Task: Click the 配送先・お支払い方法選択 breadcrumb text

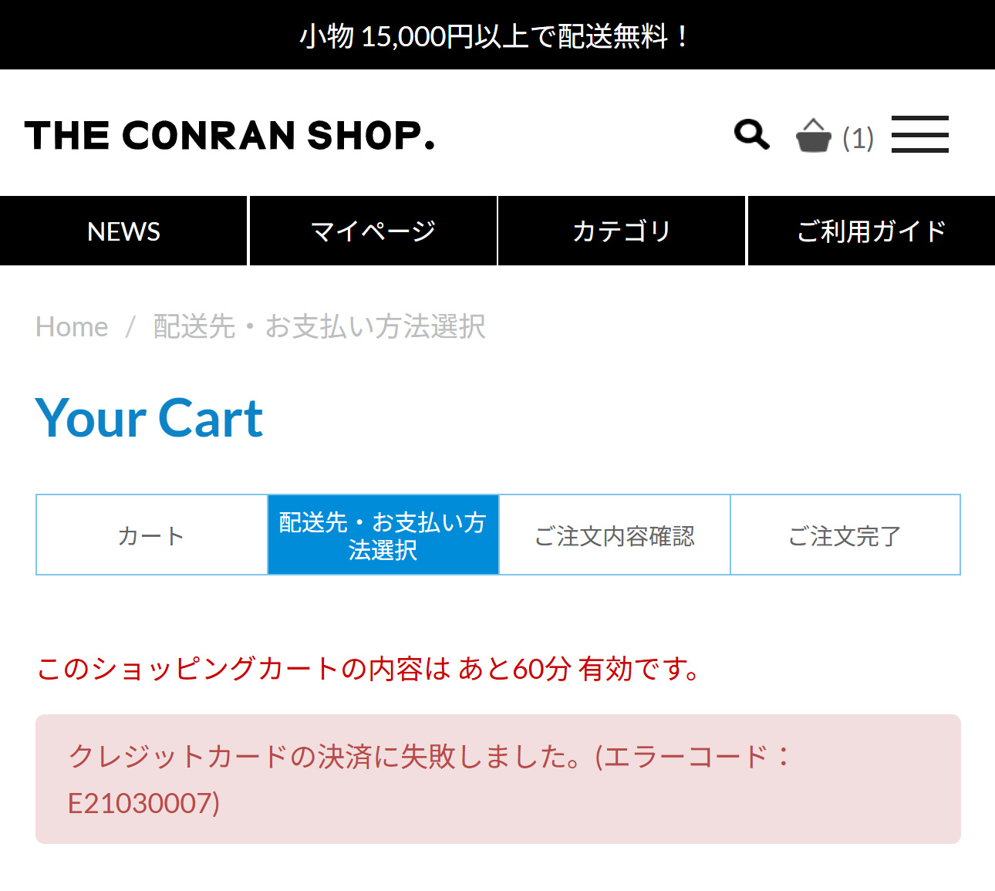Action: click(319, 327)
